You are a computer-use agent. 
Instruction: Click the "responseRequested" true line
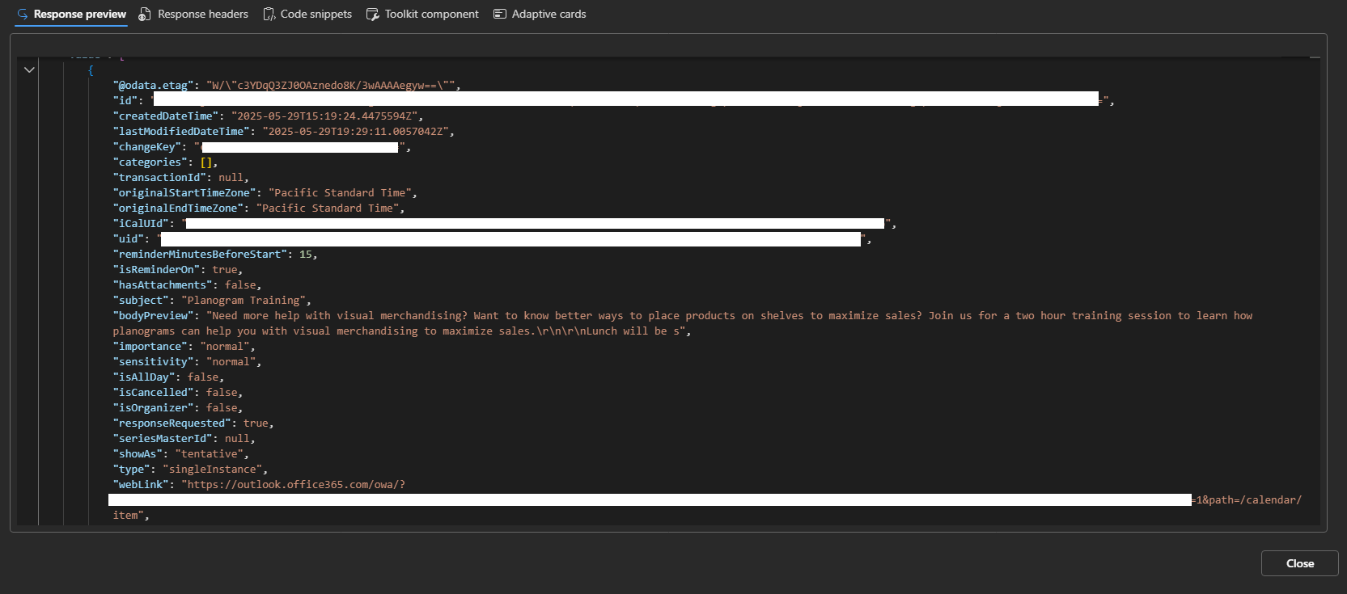click(193, 423)
